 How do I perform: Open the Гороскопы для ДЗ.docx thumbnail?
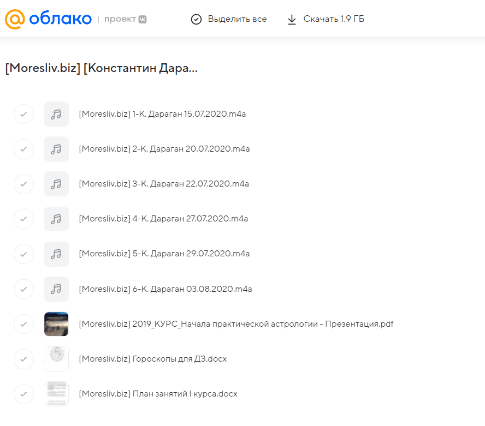tap(56, 359)
